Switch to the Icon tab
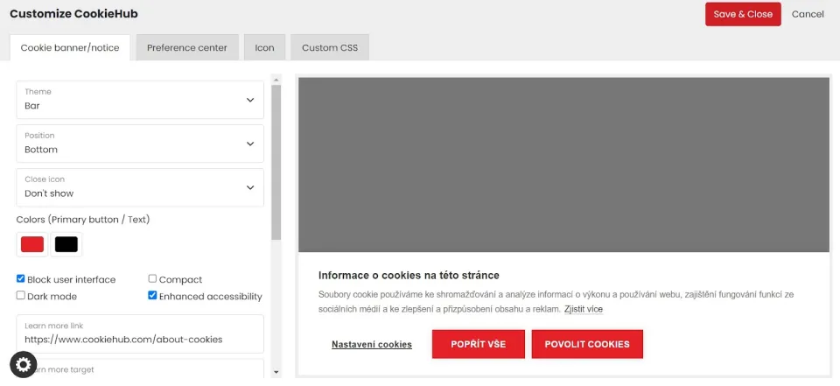The height and width of the screenshot is (386, 840). [x=264, y=48]
